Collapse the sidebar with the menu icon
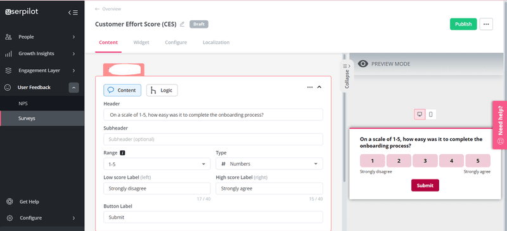Image resolution: width=507 pixels, height=231 pixels. (73, 13)
